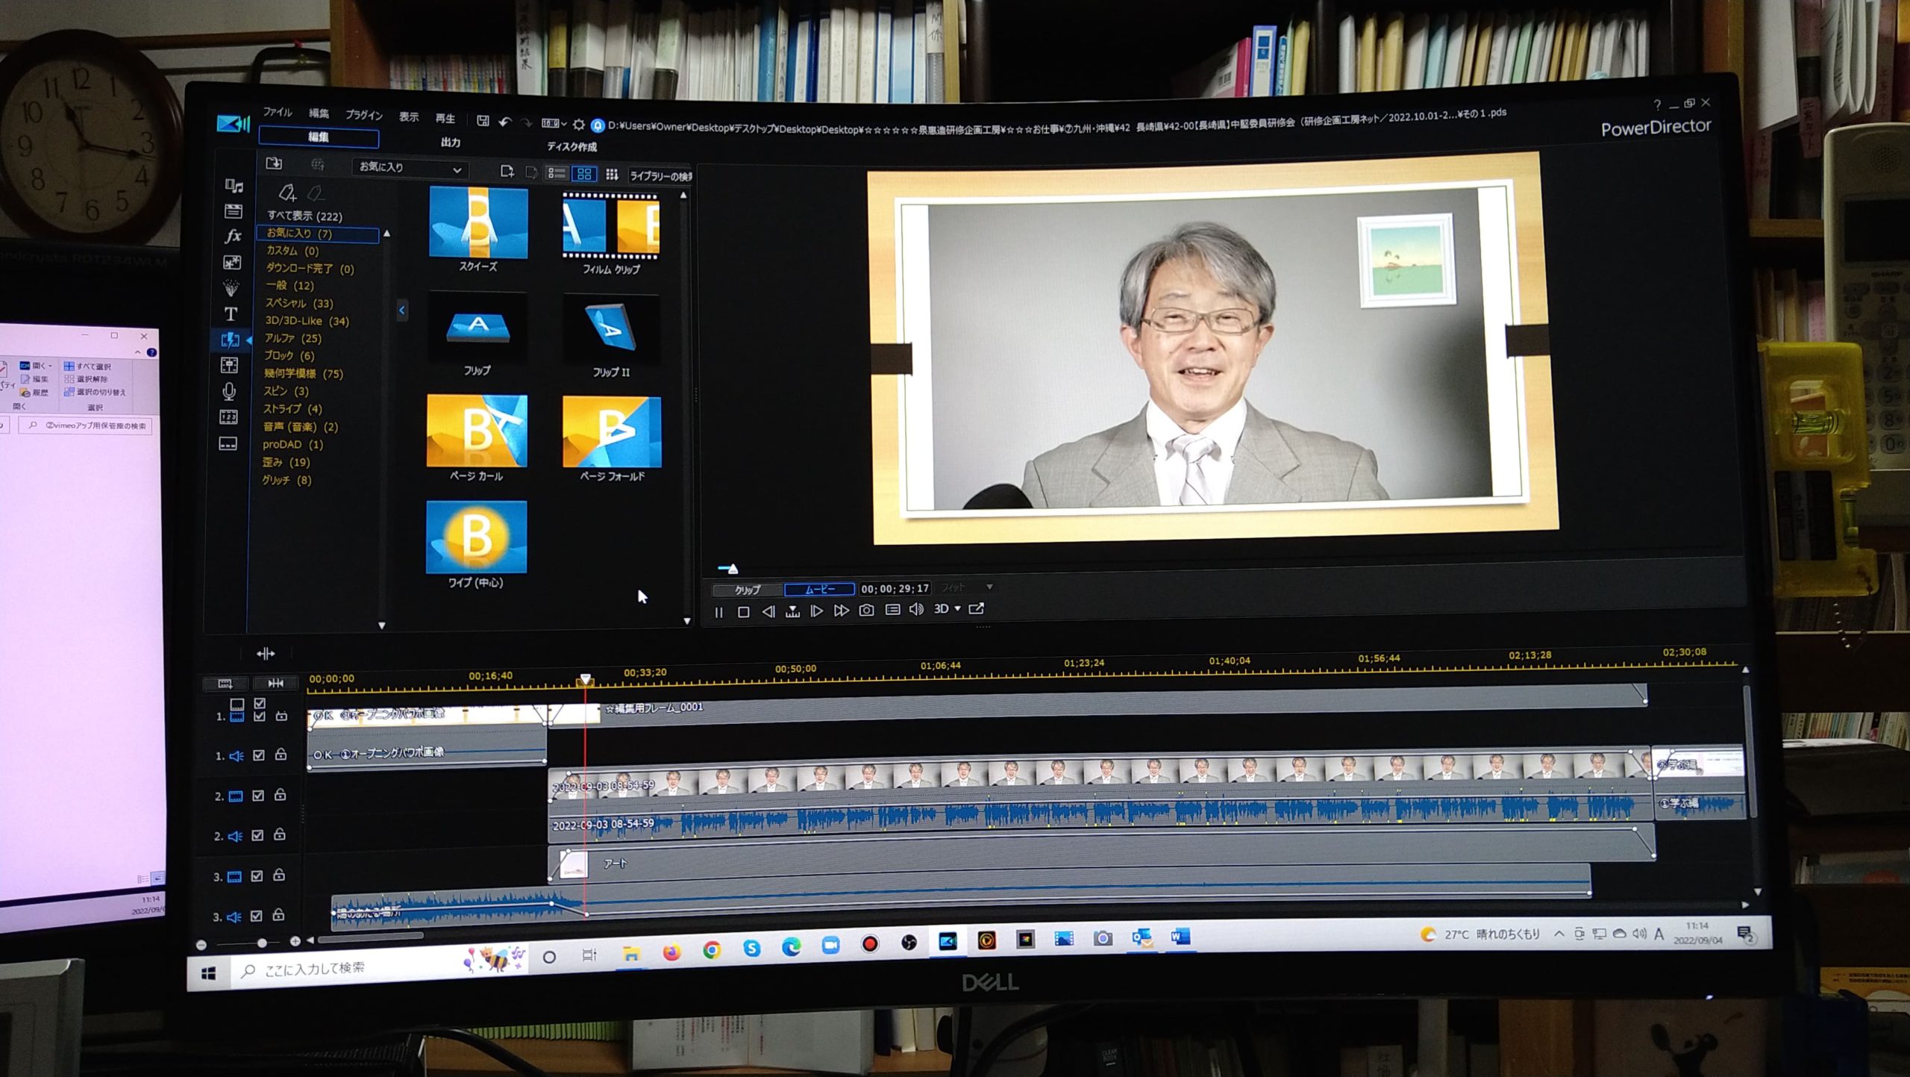
Task: Click the import media folder icon
Action: tap(274, 163)
